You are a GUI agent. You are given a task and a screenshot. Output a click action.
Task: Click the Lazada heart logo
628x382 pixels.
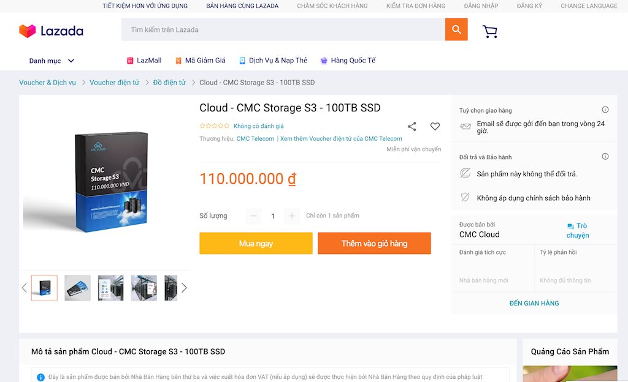tap(28, 31)
